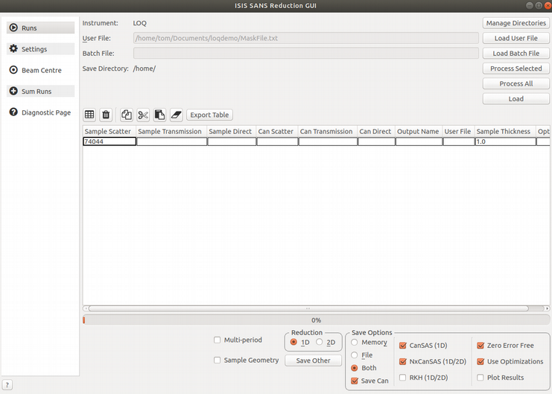This screenshot has height=394, width=552.
Task: Switch to the Settings tab
Action: [x=34, y=49]
